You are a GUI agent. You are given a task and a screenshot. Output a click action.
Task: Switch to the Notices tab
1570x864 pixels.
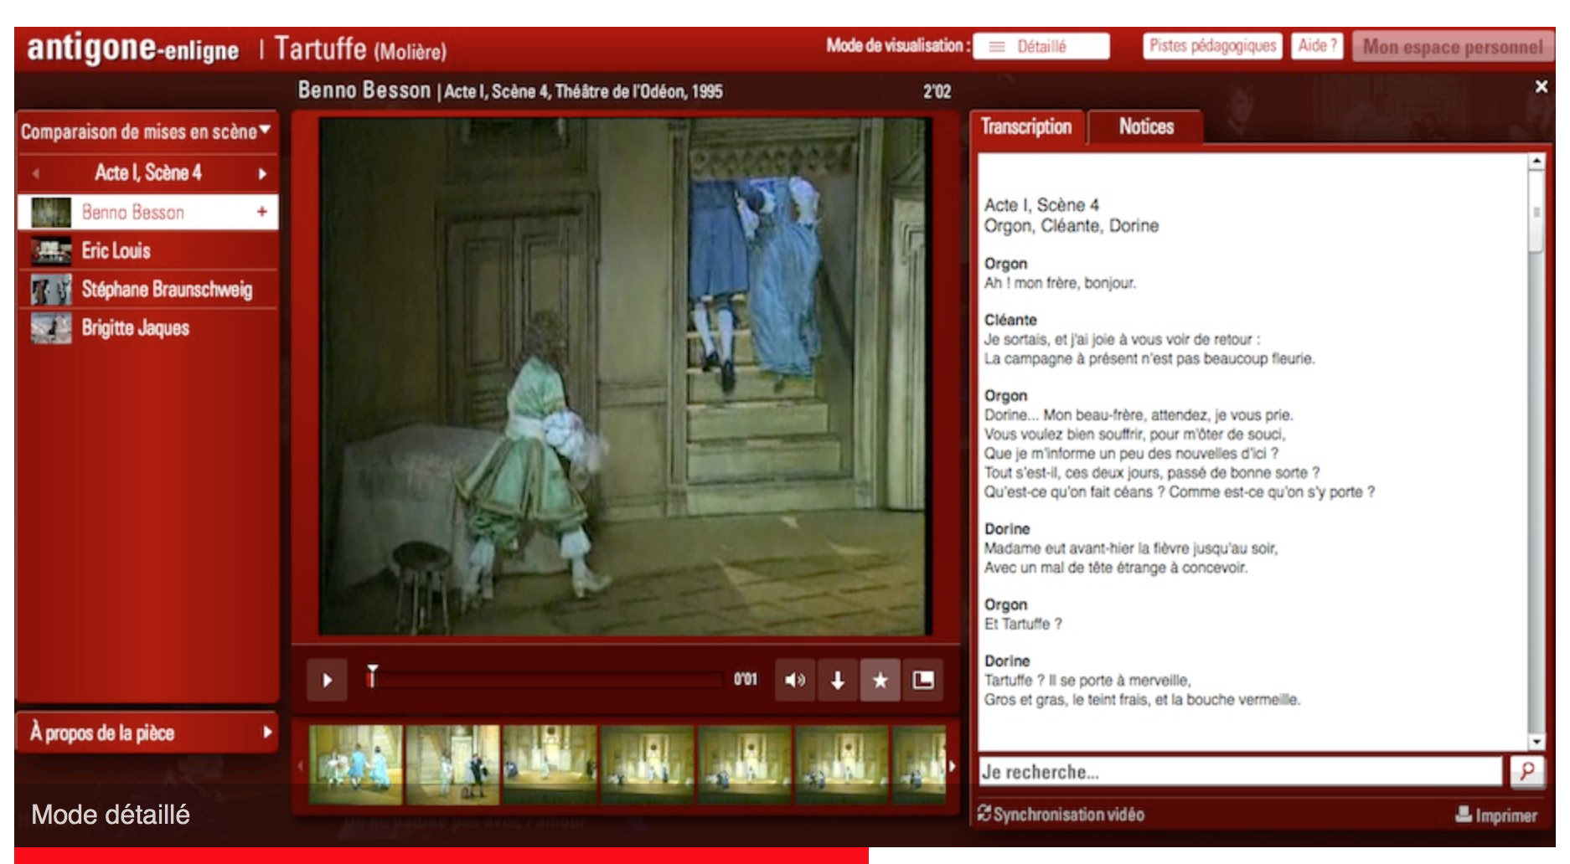pyautogui.click(x=1146, y=127)
